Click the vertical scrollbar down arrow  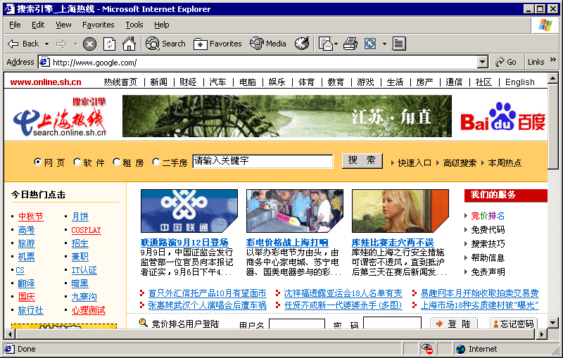(x=552, y=323)
